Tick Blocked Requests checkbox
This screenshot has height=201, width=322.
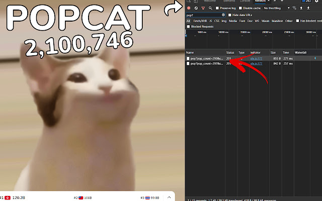point(188,27)
